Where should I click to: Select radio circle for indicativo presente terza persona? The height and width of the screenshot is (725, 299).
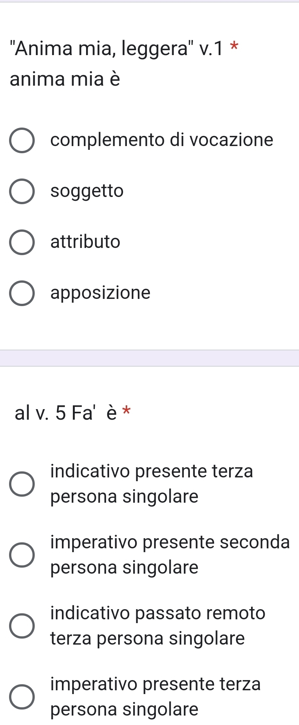point(22,483)
